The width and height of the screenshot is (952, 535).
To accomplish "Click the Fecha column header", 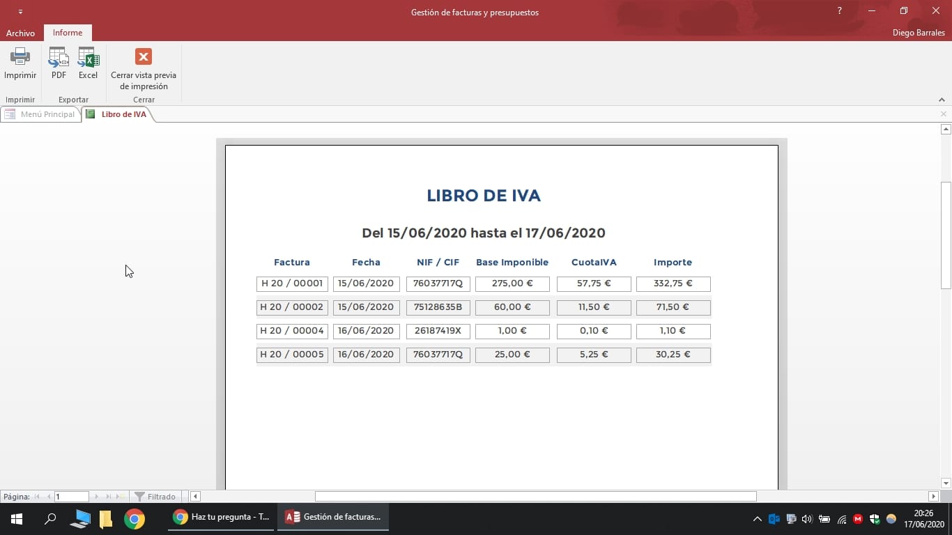I will tap(366, 263).
